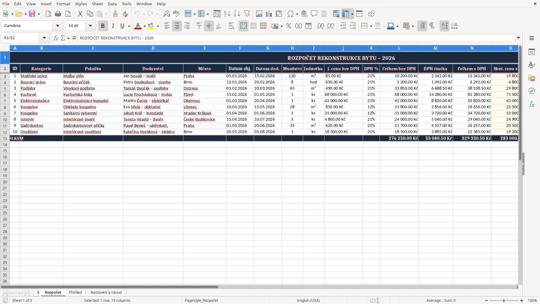The height and width of the screenshot is (304, 540).
Task: Click Split Window icon
Action: point(359,14)
